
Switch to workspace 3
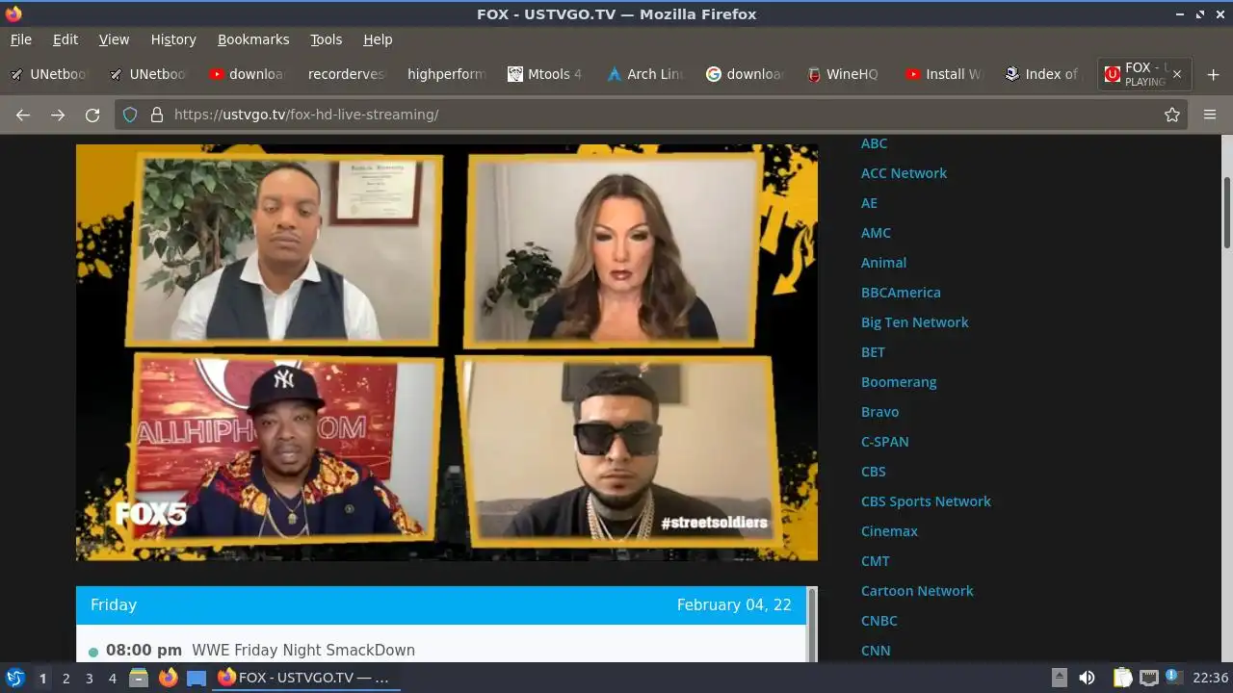89,679
